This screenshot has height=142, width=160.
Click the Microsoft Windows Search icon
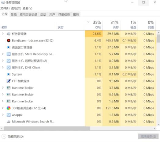pyautogui.click(x=9, y=121)
